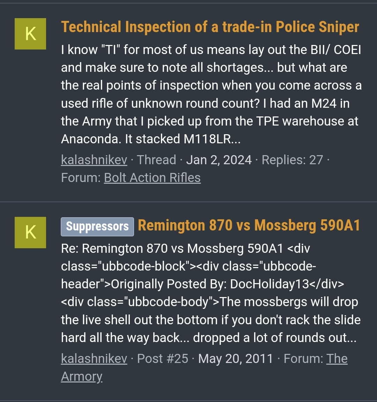Visit kalashnikev profile beside Post #25
Screen dimensions: 377x402
(x=94, y=359)
